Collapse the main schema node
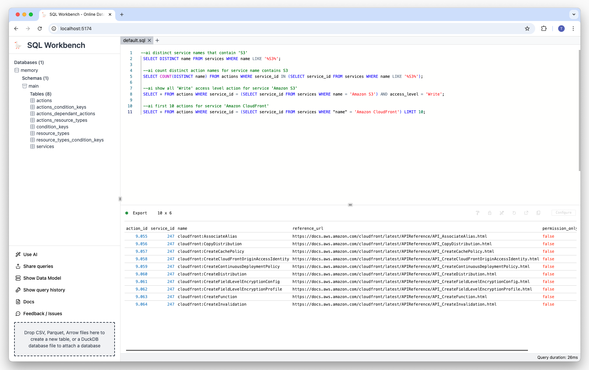Screen dimensions: 589x370 pyautogui.click(x=33, y=86)
